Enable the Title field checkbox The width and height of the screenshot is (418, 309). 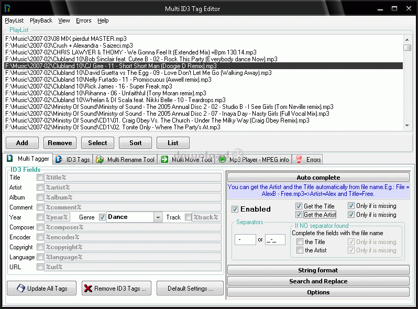40,178
